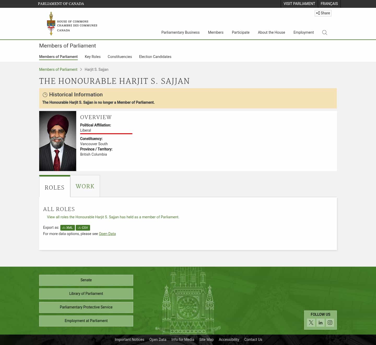Open the Parliamentary Business menu

click(x=180, y=32)
